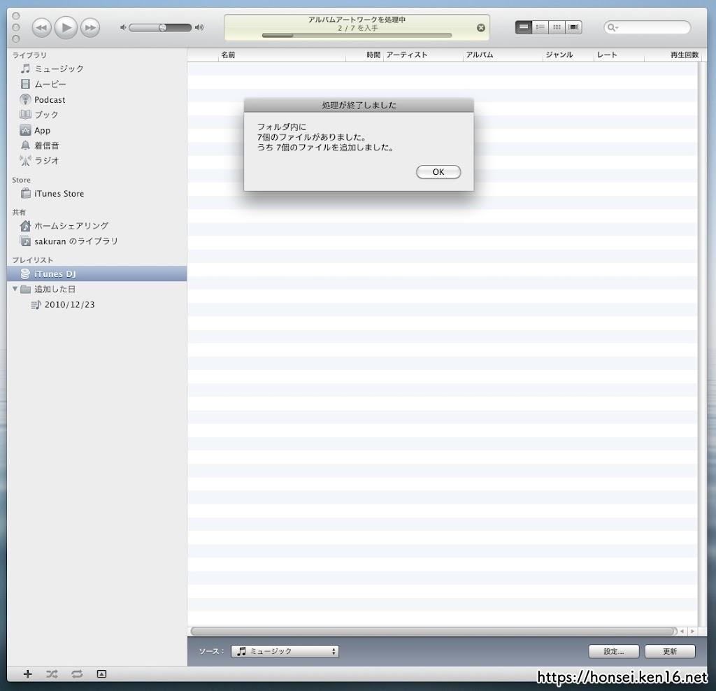Create a new playlist with the plus icon

(x=27, y=674)
